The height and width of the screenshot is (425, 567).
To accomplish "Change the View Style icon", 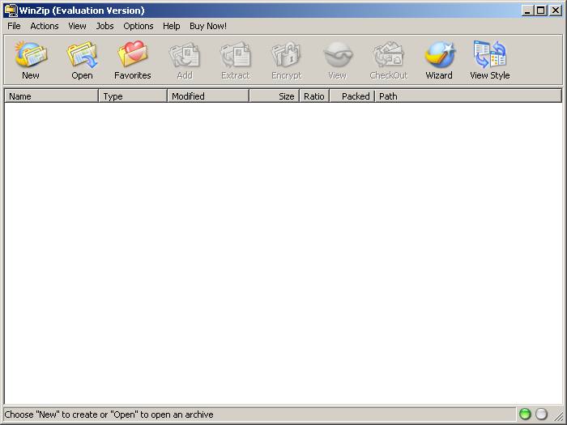I will coord(490,54).
